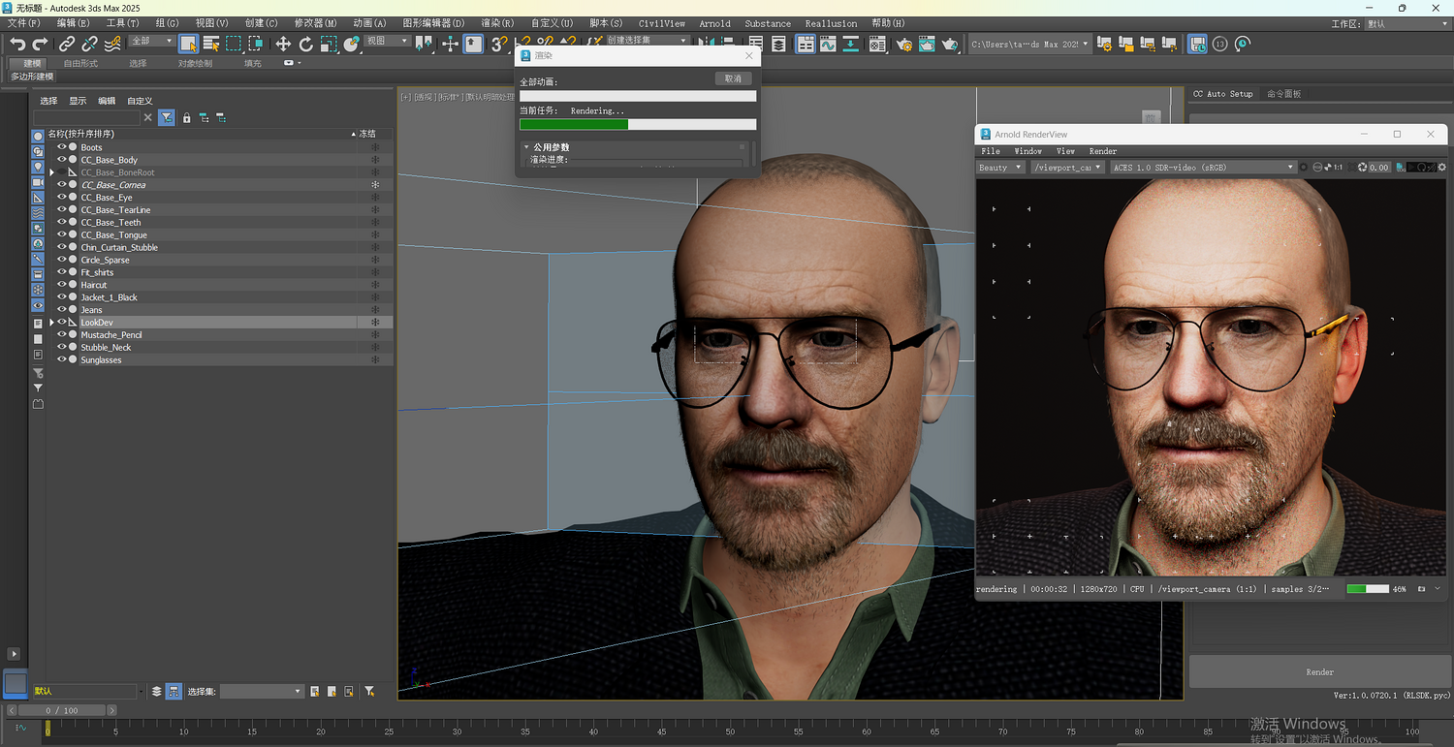Toggle freeze state for CC_Base_Cornea
The image size is (1454, 747).
click(x=375, y=185)
